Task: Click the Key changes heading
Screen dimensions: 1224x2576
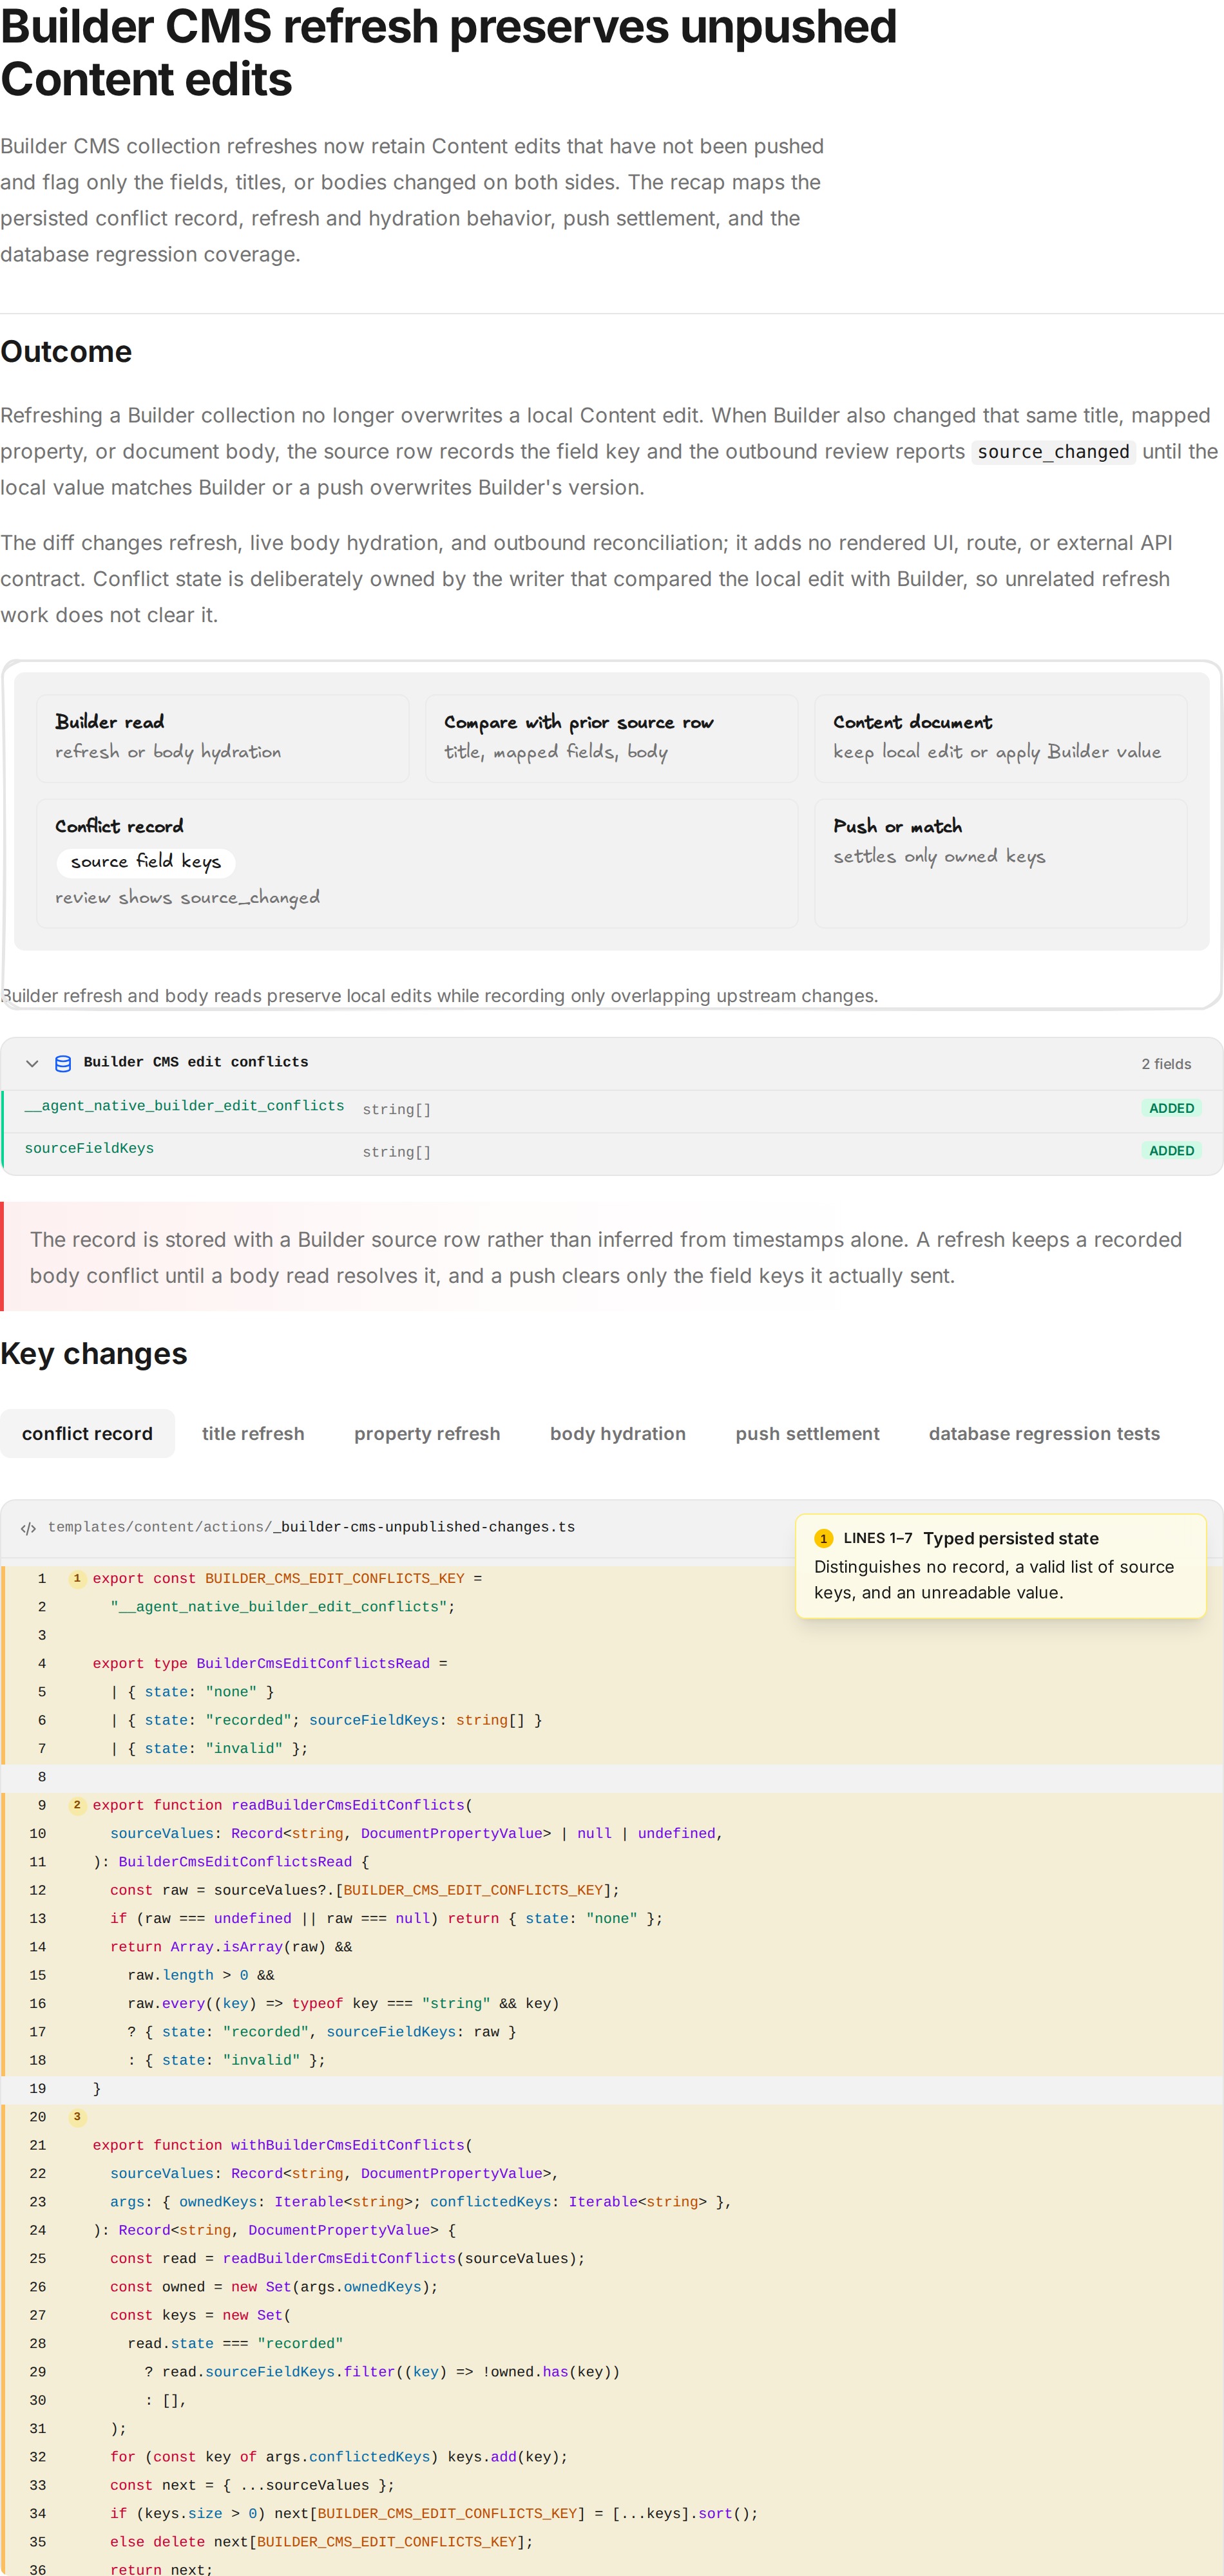Action: (x=94, y=1354)
